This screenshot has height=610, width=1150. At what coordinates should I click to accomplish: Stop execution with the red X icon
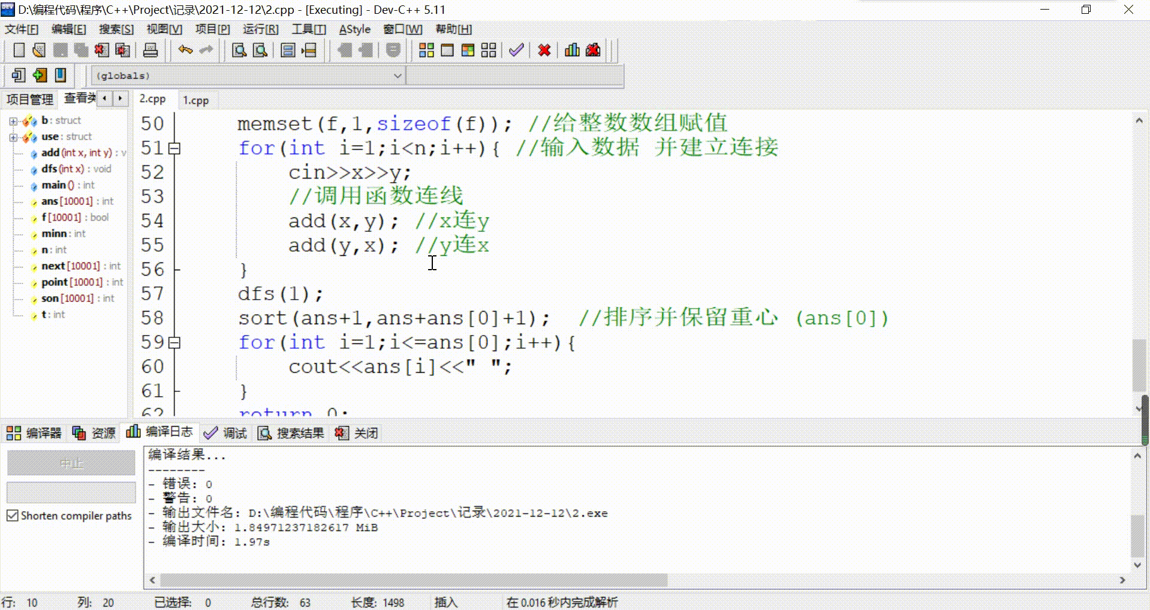click(544, 50)
